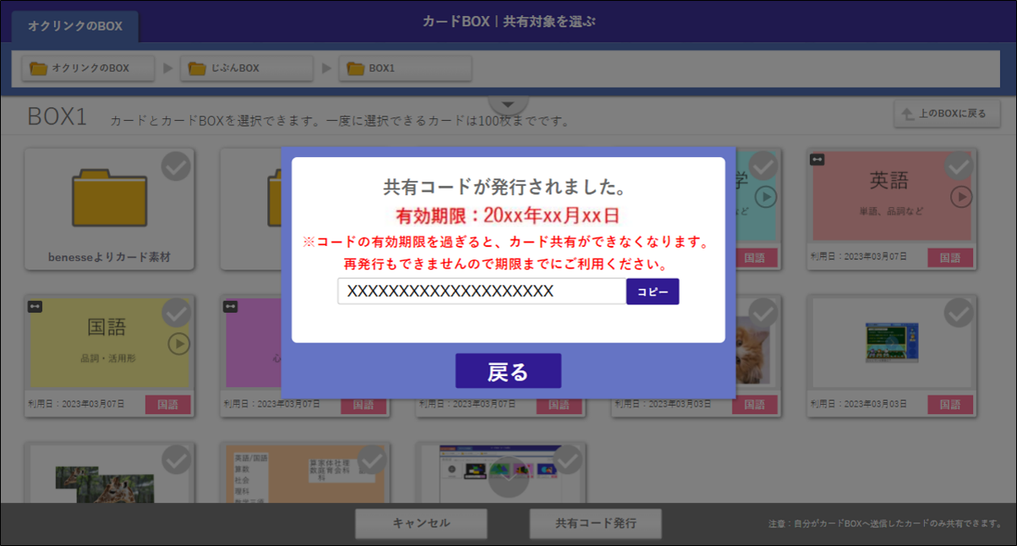
Task: Click the link icon on the 英語 card
Action: coord(816,160)
